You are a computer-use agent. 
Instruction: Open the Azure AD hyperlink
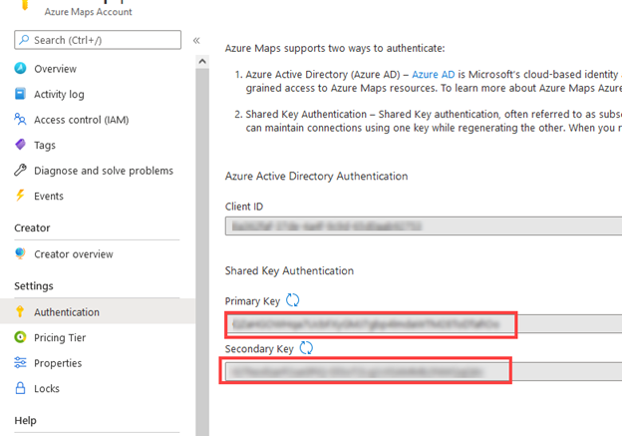click(x=434, y=74)
